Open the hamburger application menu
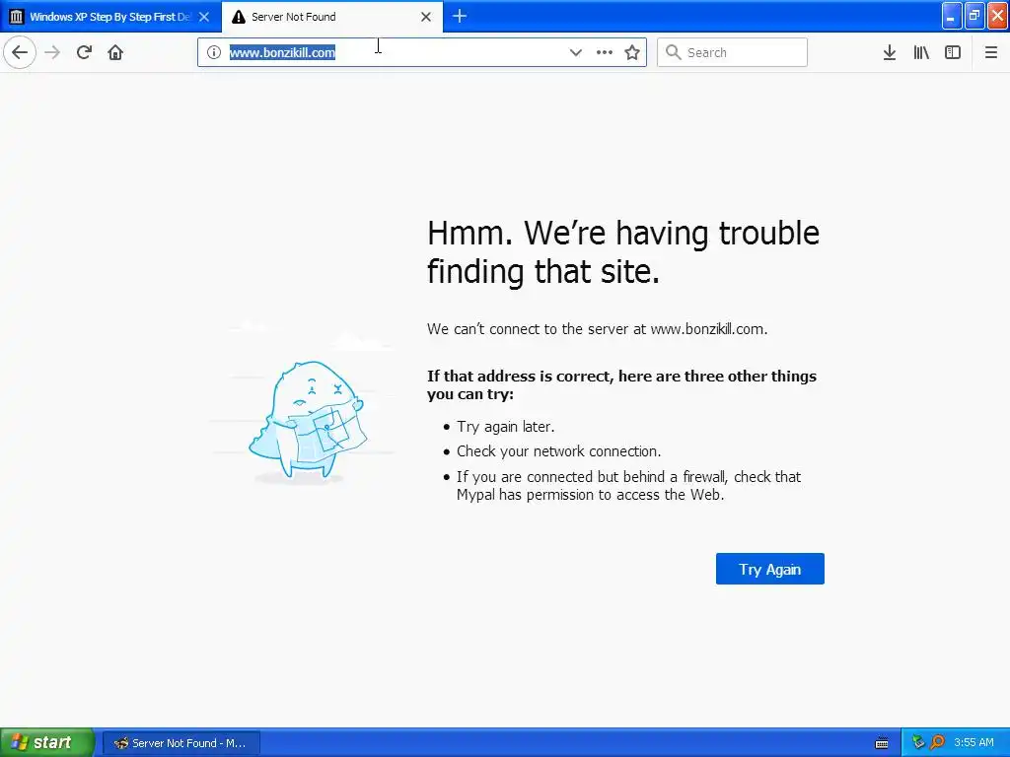Screen dimensions: 1010x757 (990, 52)
